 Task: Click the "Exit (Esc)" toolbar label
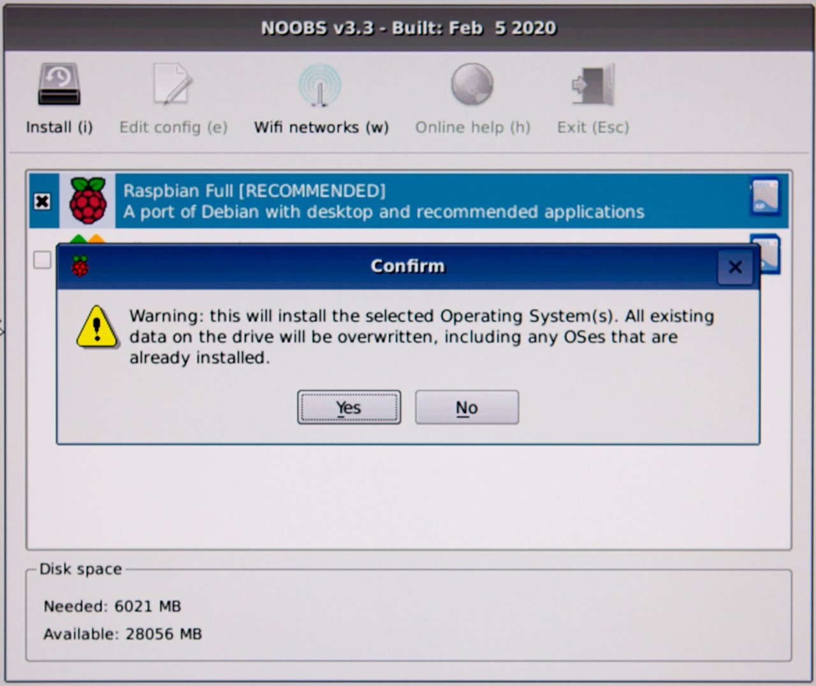593,128
